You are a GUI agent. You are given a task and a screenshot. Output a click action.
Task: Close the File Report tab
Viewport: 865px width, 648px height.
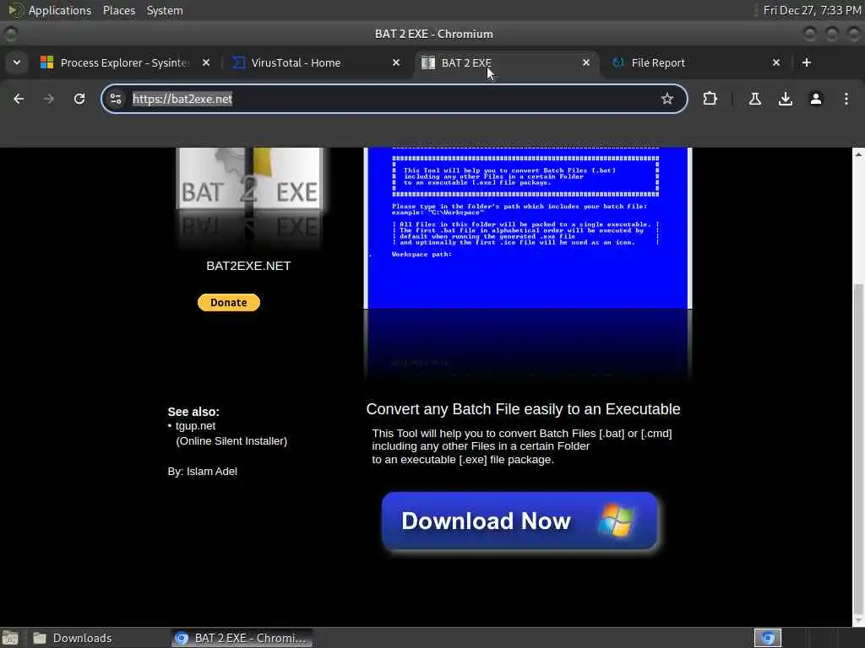pos(775,62)
